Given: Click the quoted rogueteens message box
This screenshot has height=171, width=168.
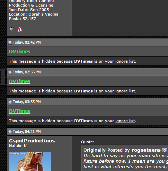Looking at the screenshot, I should point(125,158).
